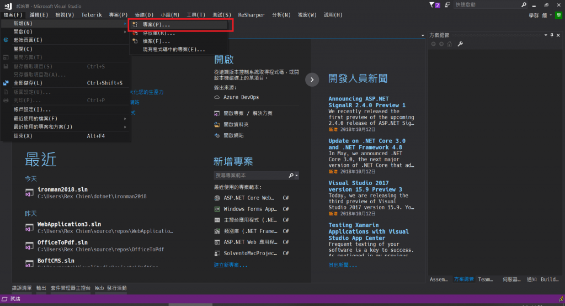Viewport: 565px width, 306px height.
Task: Click the open project / solution icon
Action: coord(217,113)
